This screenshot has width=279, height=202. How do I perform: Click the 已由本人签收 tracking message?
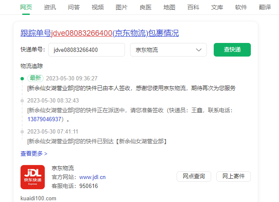131,88
